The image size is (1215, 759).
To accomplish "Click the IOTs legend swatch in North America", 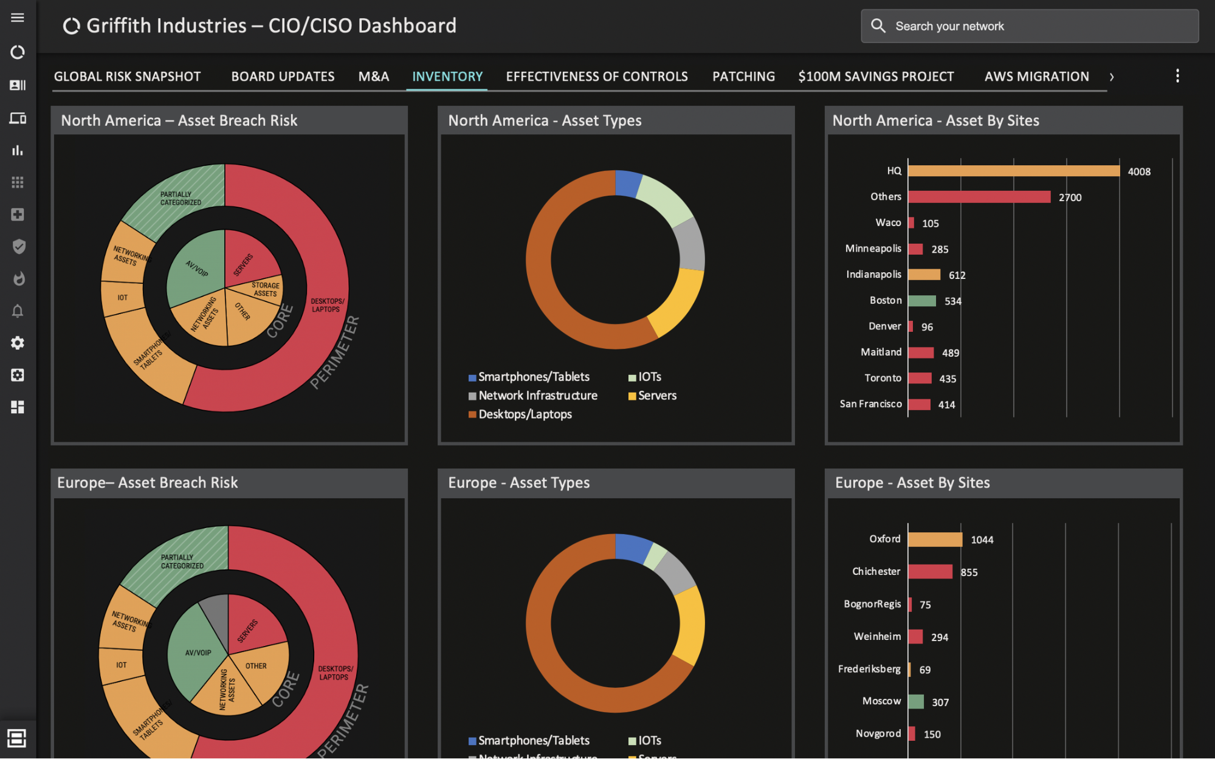I will (632, 378).
